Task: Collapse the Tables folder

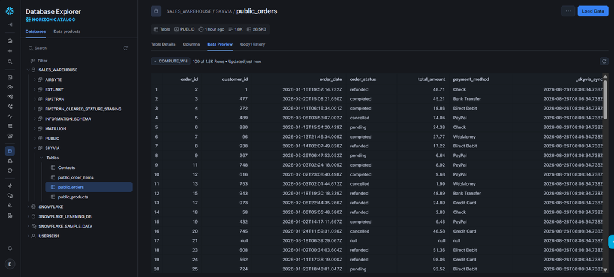Action: coord(41,158)
